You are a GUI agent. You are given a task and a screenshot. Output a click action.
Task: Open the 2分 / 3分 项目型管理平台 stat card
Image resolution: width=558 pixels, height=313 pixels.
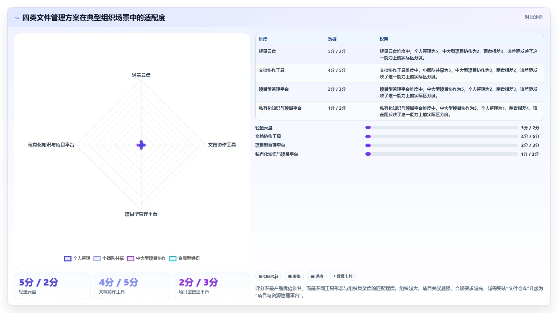coord(212,286)
